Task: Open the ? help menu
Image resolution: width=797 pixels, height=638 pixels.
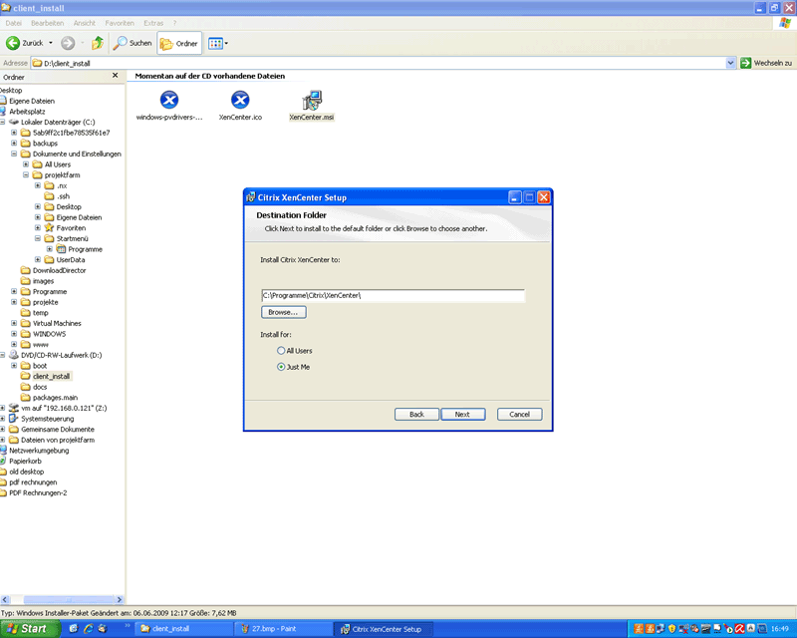Action: (x=175, y=23)
